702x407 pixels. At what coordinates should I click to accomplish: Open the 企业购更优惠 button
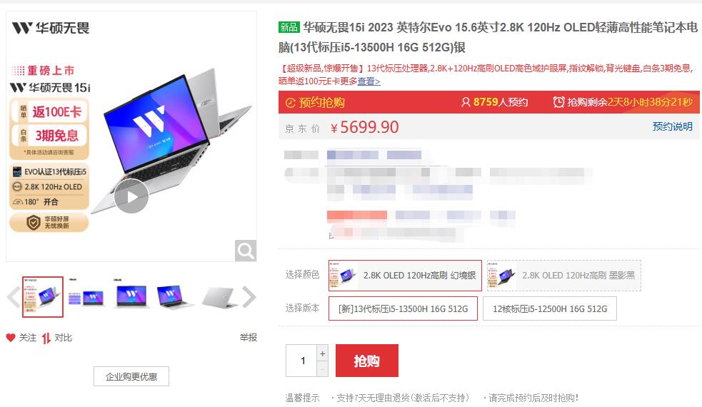(131, 376)
